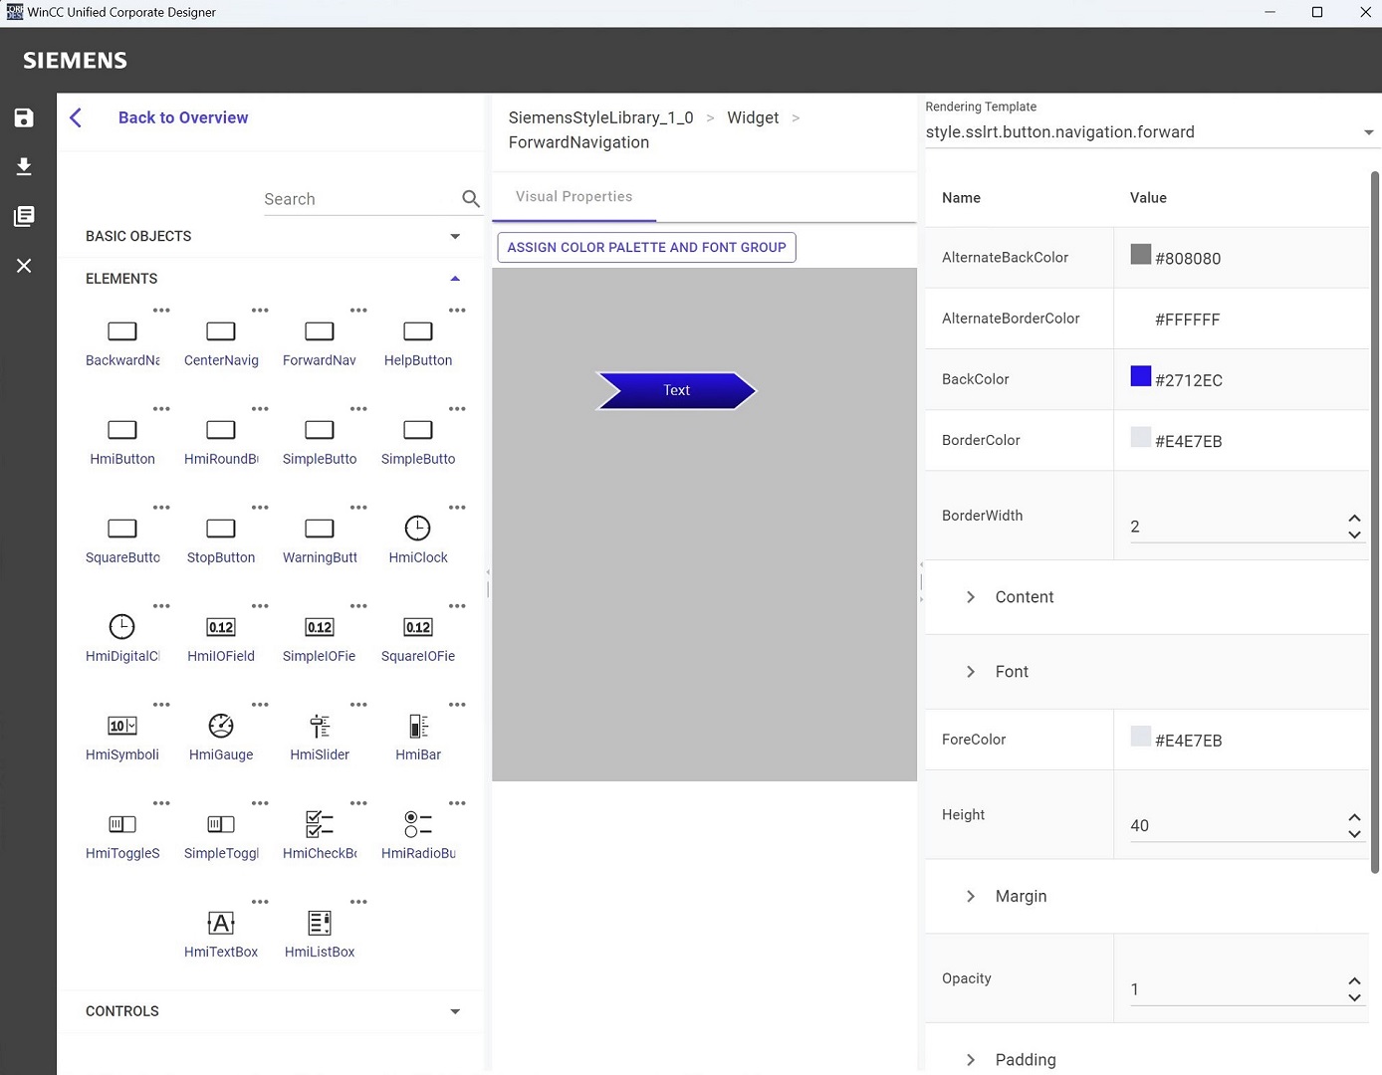Click the back arrow chevron icon
1382x1075 pixels.
click(76, 117)
